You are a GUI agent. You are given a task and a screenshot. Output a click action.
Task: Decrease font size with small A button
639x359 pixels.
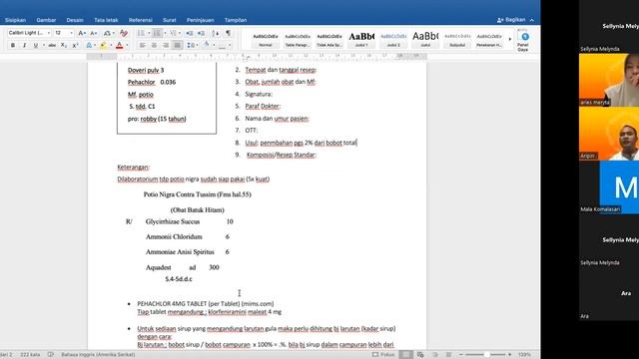[93, 33]
